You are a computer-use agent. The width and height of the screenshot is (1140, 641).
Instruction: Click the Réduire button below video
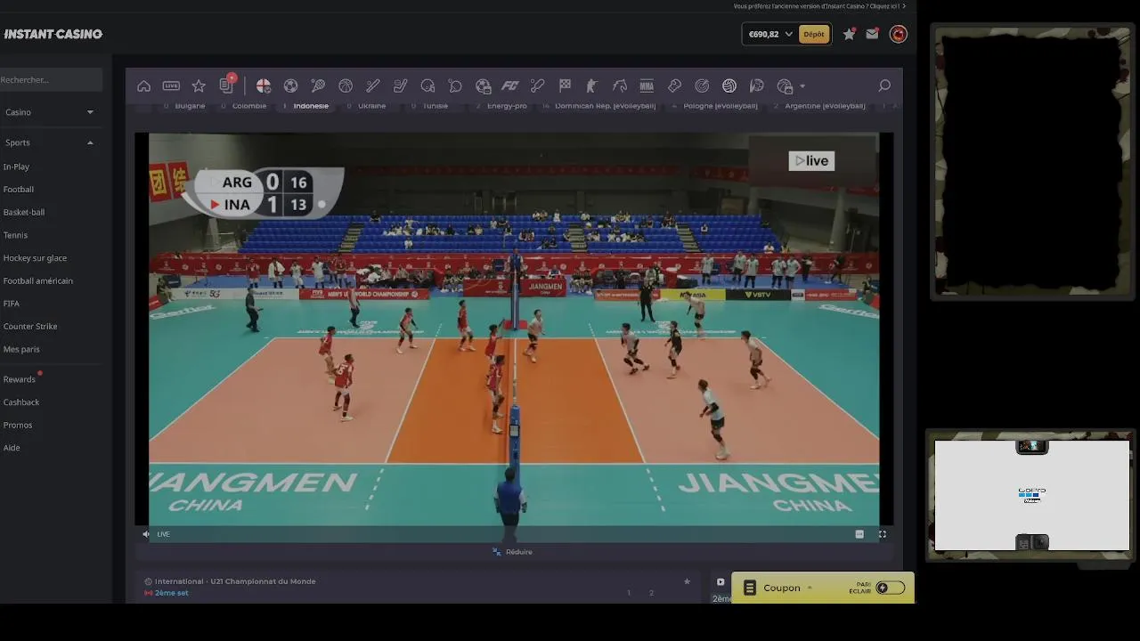click(513, 552)
